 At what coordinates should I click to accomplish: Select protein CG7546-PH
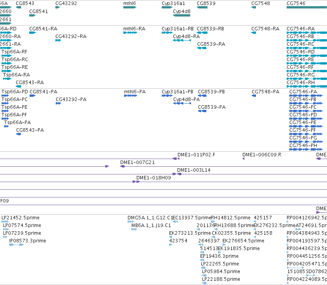[x=303, y=146]
